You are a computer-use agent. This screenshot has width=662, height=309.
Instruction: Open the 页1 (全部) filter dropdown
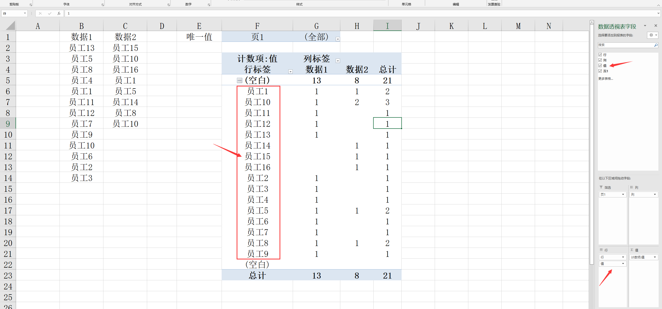[337, 39]
